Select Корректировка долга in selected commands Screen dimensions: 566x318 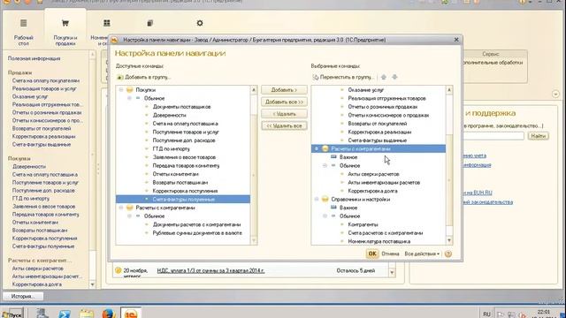372,191
